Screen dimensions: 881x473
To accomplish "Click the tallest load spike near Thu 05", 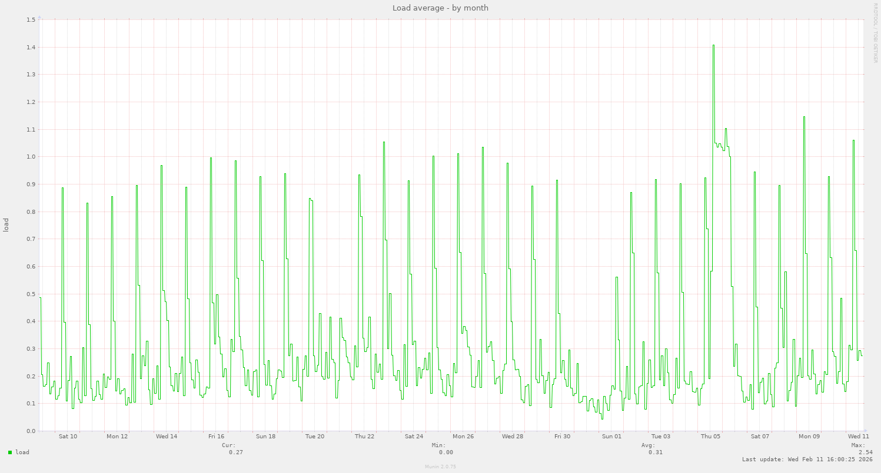I will (x=713, y=44).
